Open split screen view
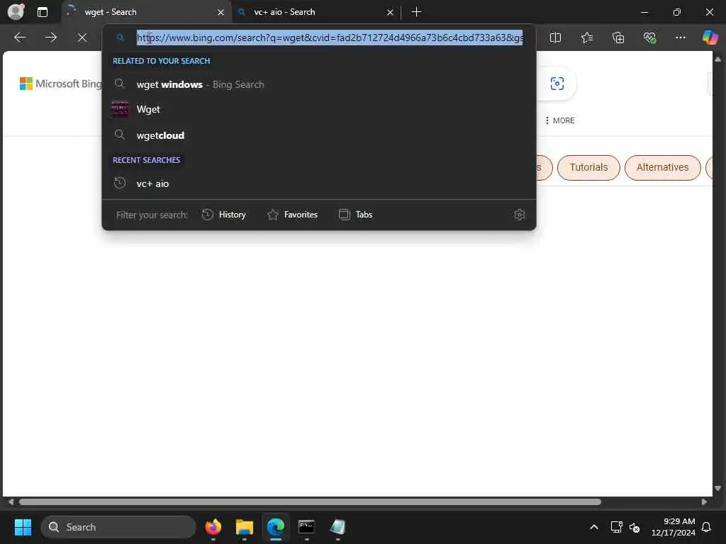Screen dimensions: 726x544 pos(555,38)
